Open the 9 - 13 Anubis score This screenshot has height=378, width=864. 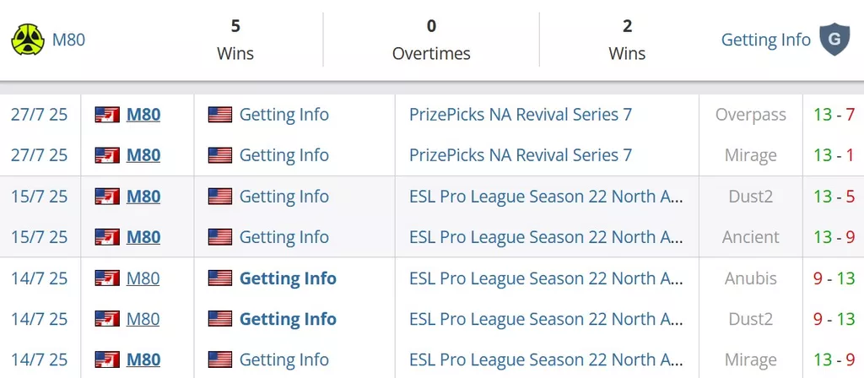pos(834,278)
